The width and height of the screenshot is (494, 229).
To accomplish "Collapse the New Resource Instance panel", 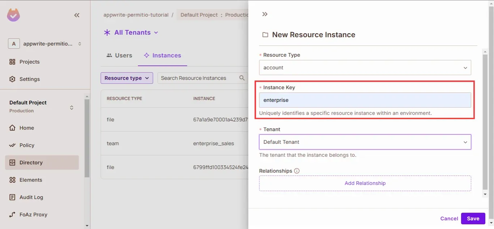I will coord(265,14).
